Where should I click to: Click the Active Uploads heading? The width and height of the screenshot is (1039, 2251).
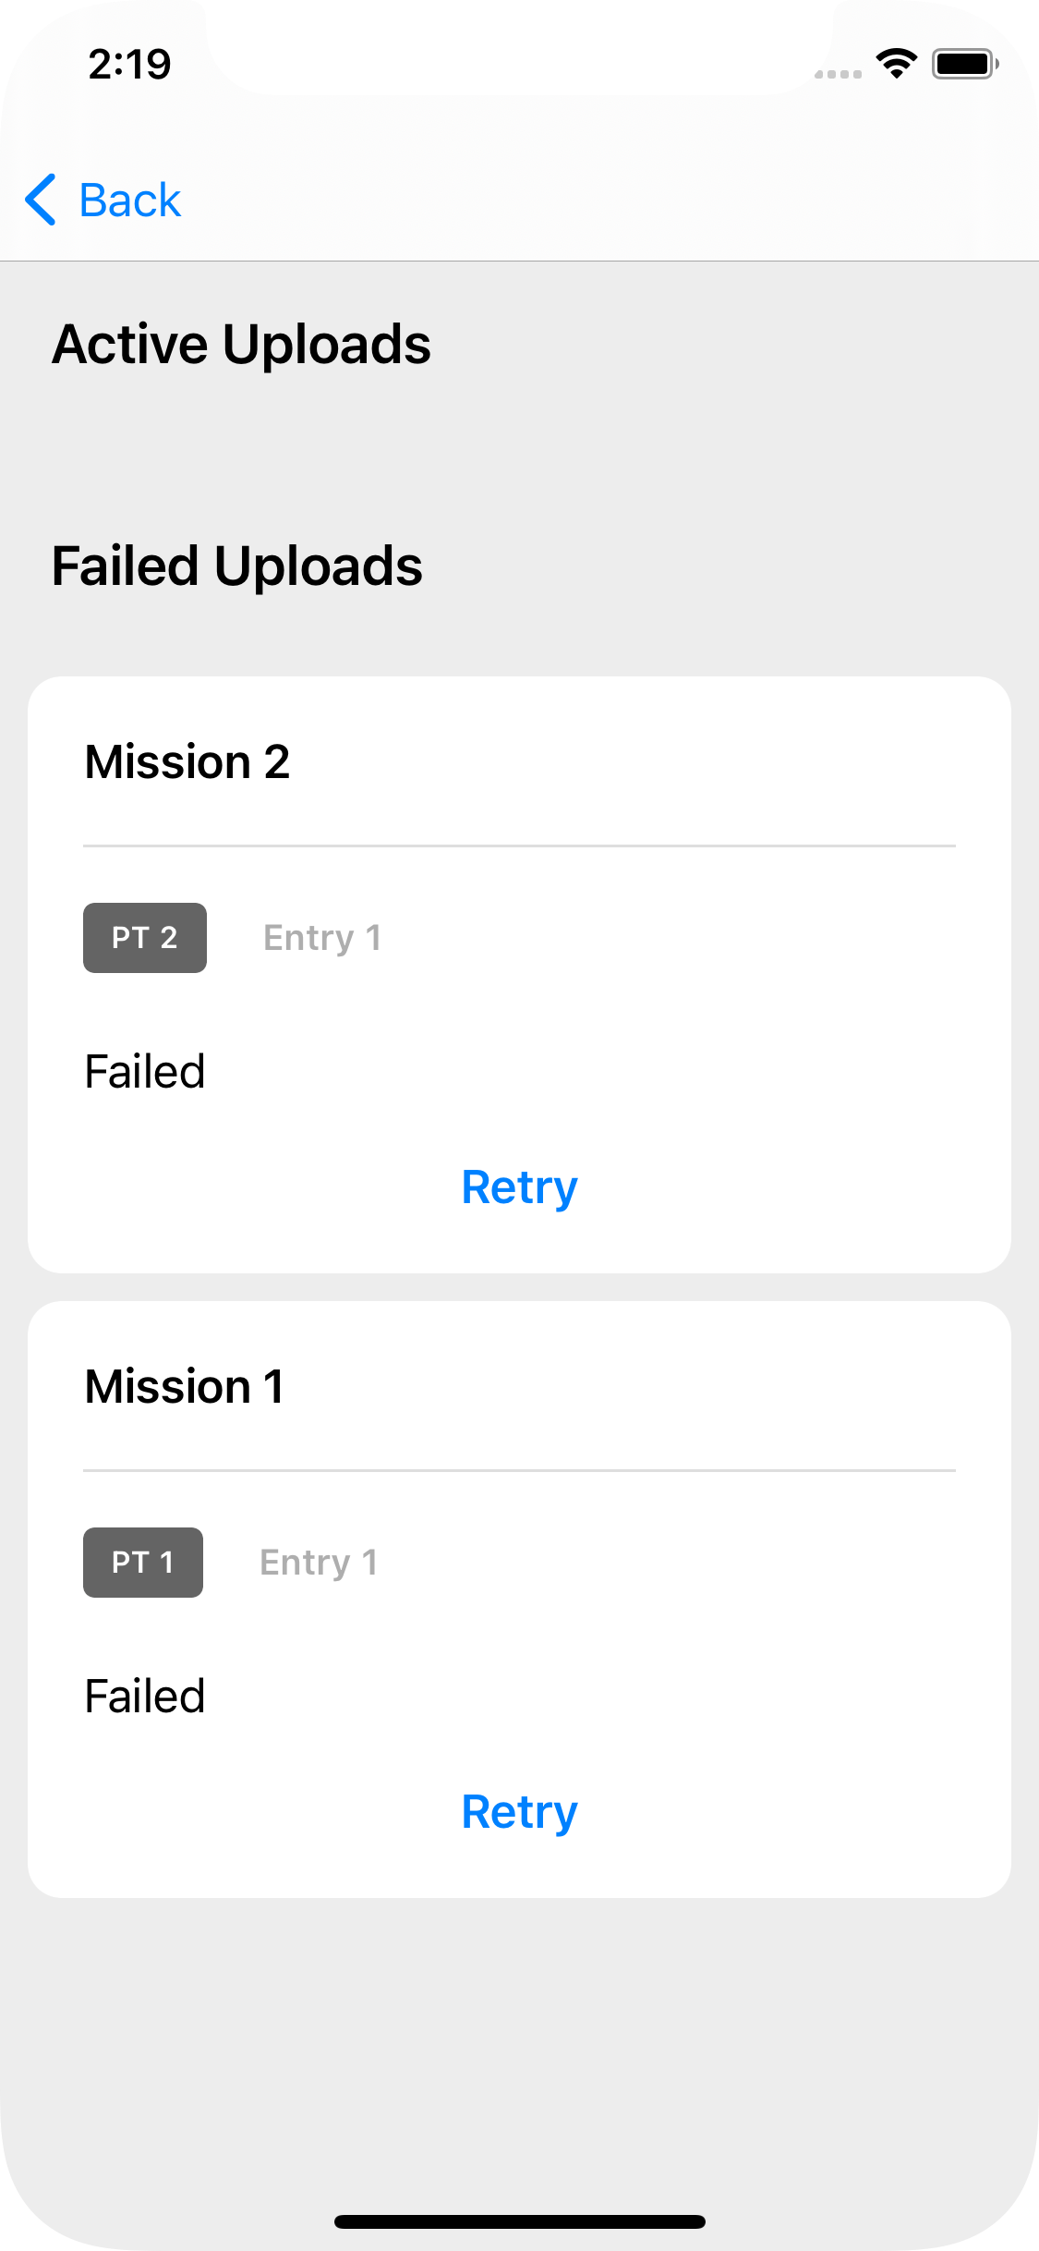(x=242, y=346)
